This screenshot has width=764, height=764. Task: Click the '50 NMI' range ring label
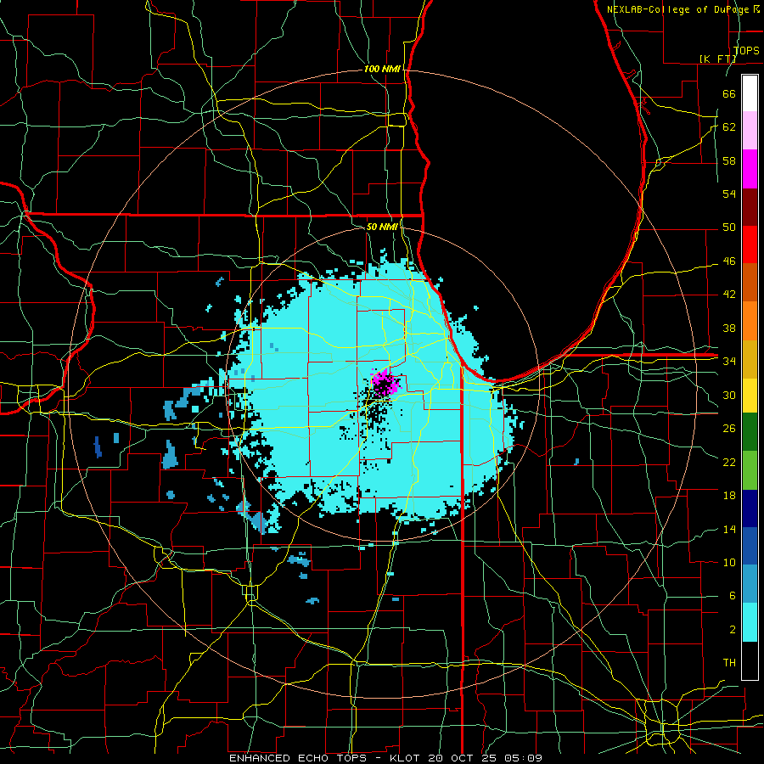(x=382, y=227)
